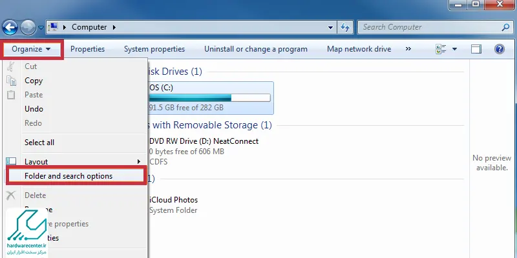This screenshot has height=258, width=517.
Task: Click into the Search Computer field
Action: pos(430,27)
